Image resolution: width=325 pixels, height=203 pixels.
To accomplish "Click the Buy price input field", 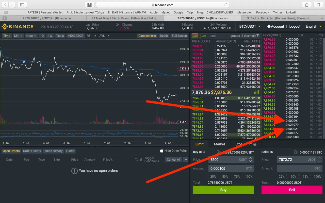I will (231, 160).
